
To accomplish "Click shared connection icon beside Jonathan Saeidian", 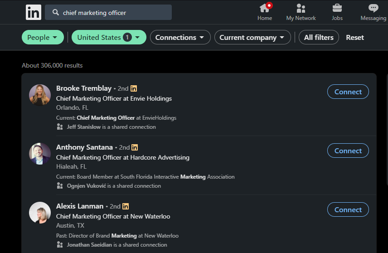I will pos(60,244).
